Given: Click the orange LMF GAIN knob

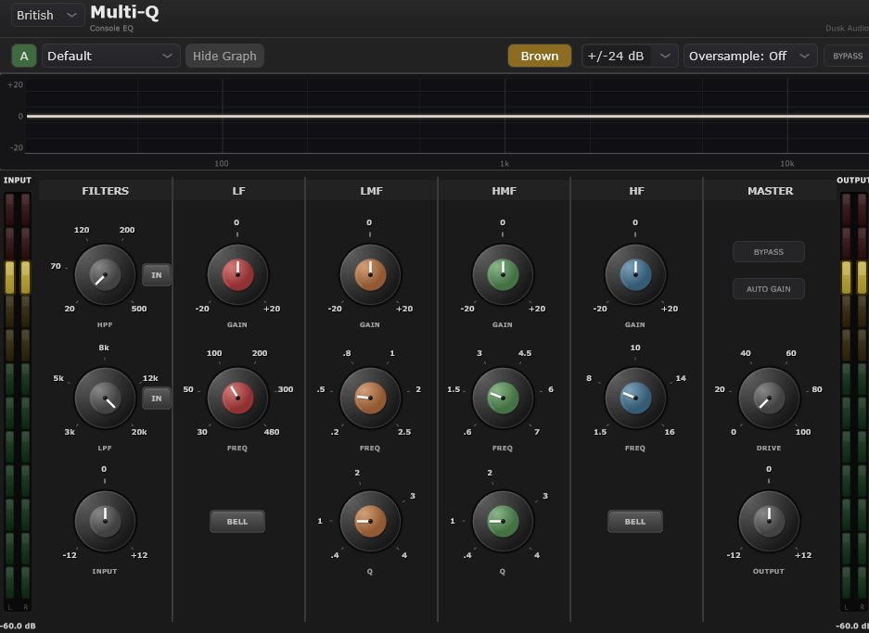Looking at the screenshot, I should click(x=370, y=274).
